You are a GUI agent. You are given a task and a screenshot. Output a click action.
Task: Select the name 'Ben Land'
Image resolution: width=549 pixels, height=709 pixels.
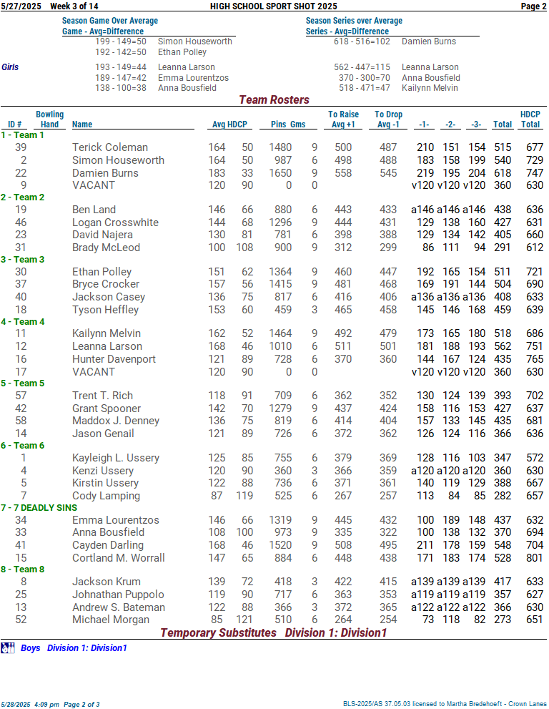coord(94,210)
